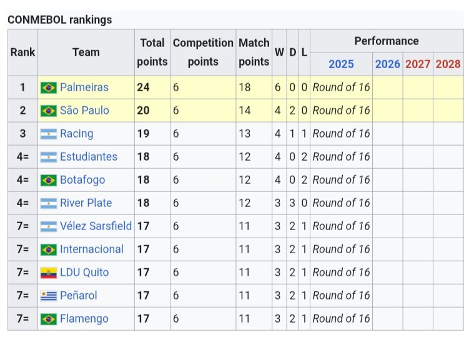Click the Competition points column header
474x342 pixels.
(x=203, y=53)
